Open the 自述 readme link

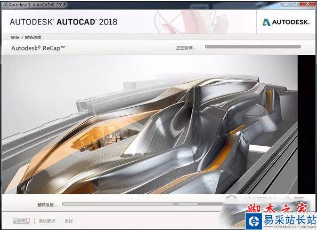tap(69, 221)
